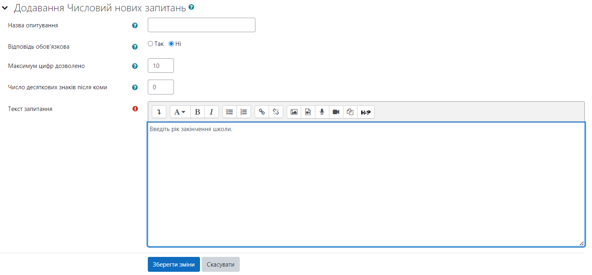Click the 'Максимум цифр дозволено' field with 10
Viewport: 592px width, 275px height.
click(161, 66)
